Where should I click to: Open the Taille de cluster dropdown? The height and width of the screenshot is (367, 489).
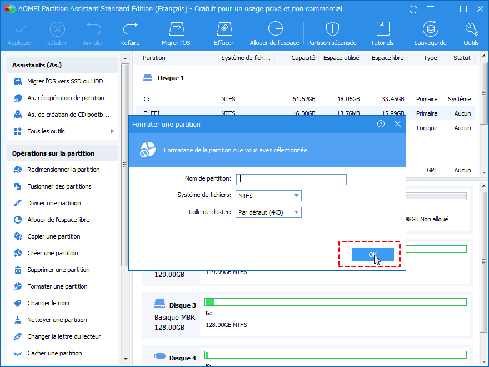click(268, 212)
